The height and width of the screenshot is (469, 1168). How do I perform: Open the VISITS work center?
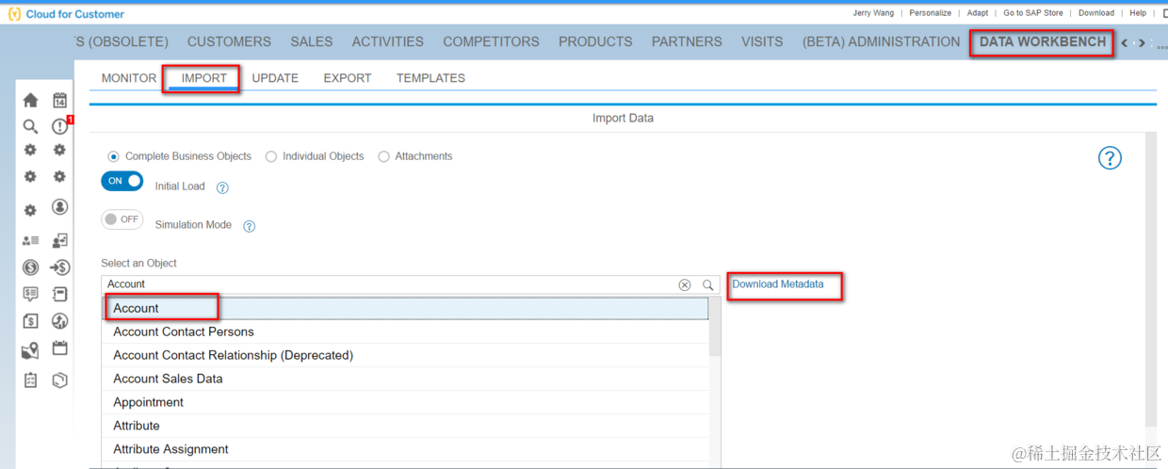pyautogui.click(x=762, y=41)
